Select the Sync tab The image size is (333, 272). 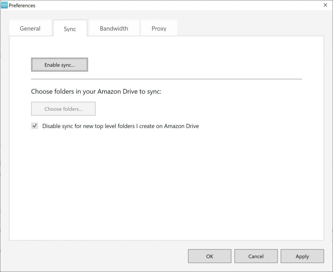click(70, 29)
